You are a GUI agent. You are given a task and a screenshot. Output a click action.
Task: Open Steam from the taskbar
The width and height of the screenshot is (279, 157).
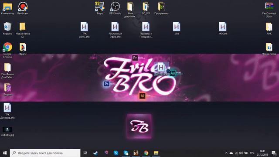pyautogui.click(x=95, y=153)
